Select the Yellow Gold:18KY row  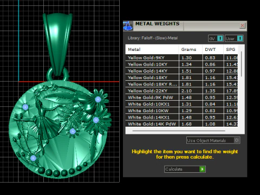[181, 77]
